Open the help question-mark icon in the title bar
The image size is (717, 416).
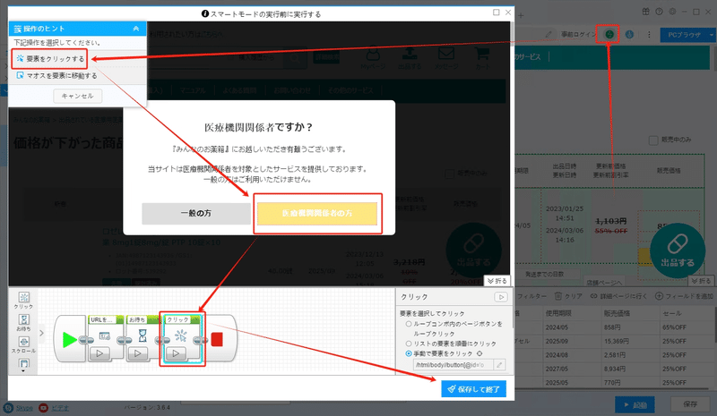(x=659, y=12)
